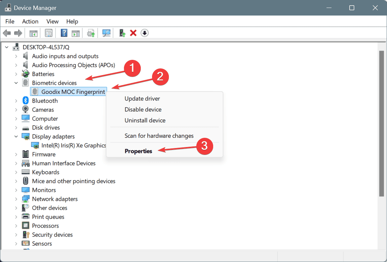
Task: Maximize the Device Manager window
Action: [352, 8]
